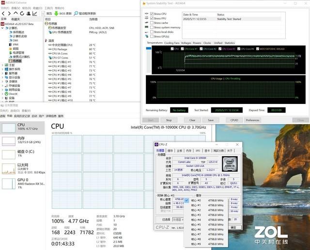Viewport: 310px width, 250px height.
Task: Expand the DirectX tree node
Action: (x=2, y=94)
